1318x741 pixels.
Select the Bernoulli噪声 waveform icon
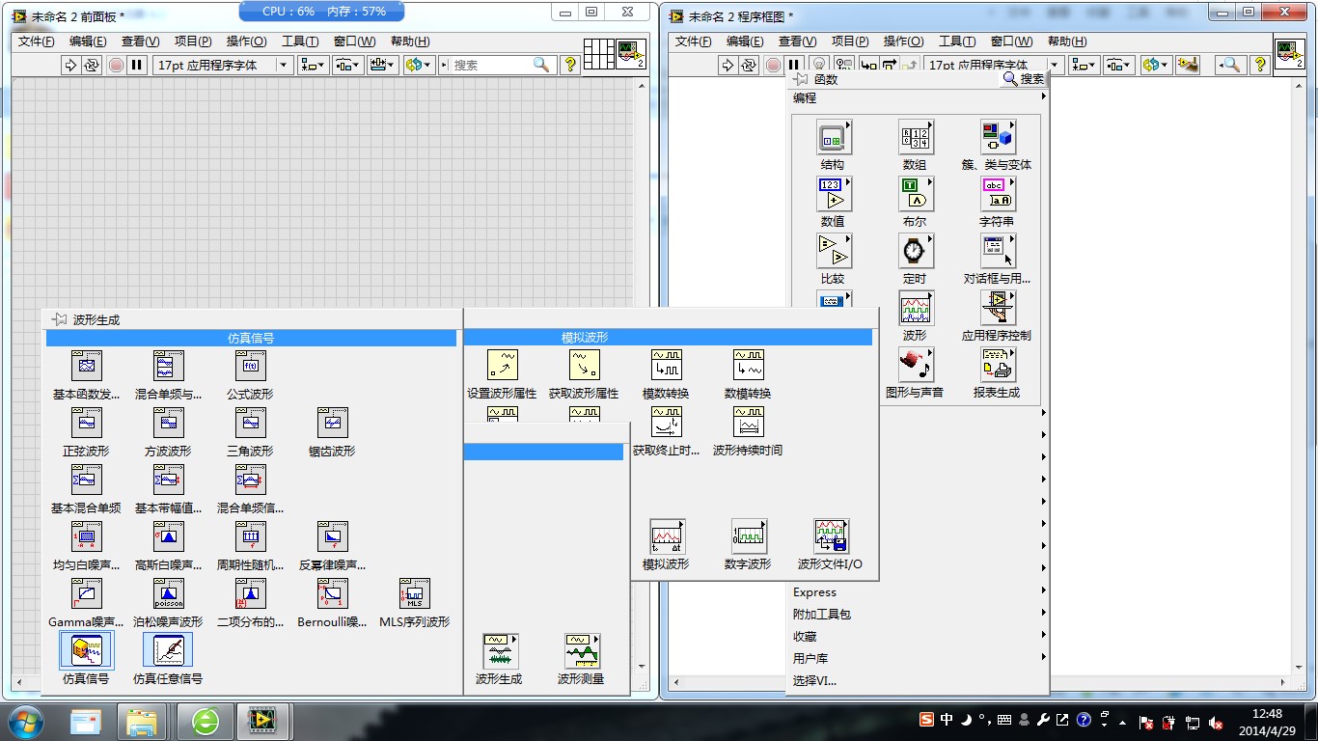coord(333,593)
